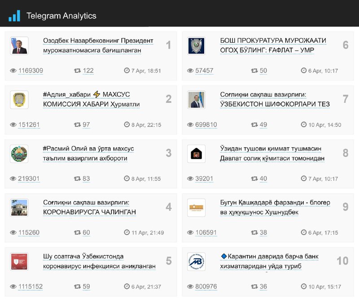The width and height of the screenshot is (359, 301).
Task: Click the house icon avatar in post 8
Action: 196,154
